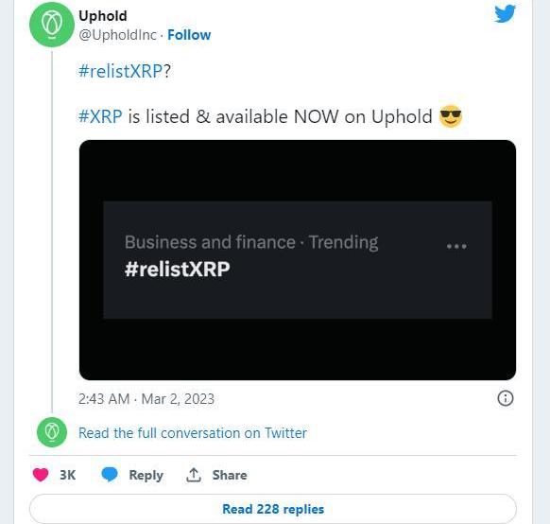This screenshot has width=550, height=524.
Task: Click the pink heart like icon
Action: pos(41,475)
